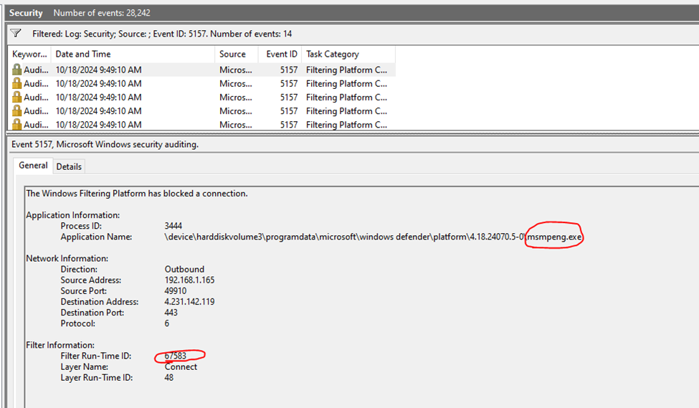Sort by the Keywords column header

click(x=29, y=54)
